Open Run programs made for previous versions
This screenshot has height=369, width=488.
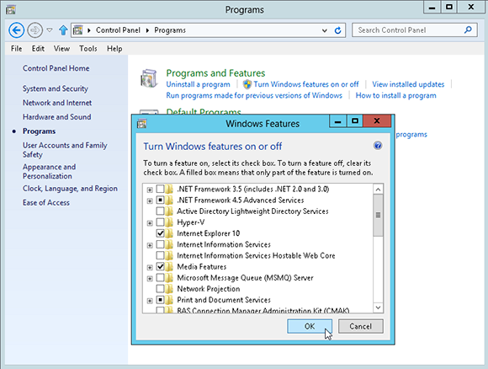click(x=254, y=95)
